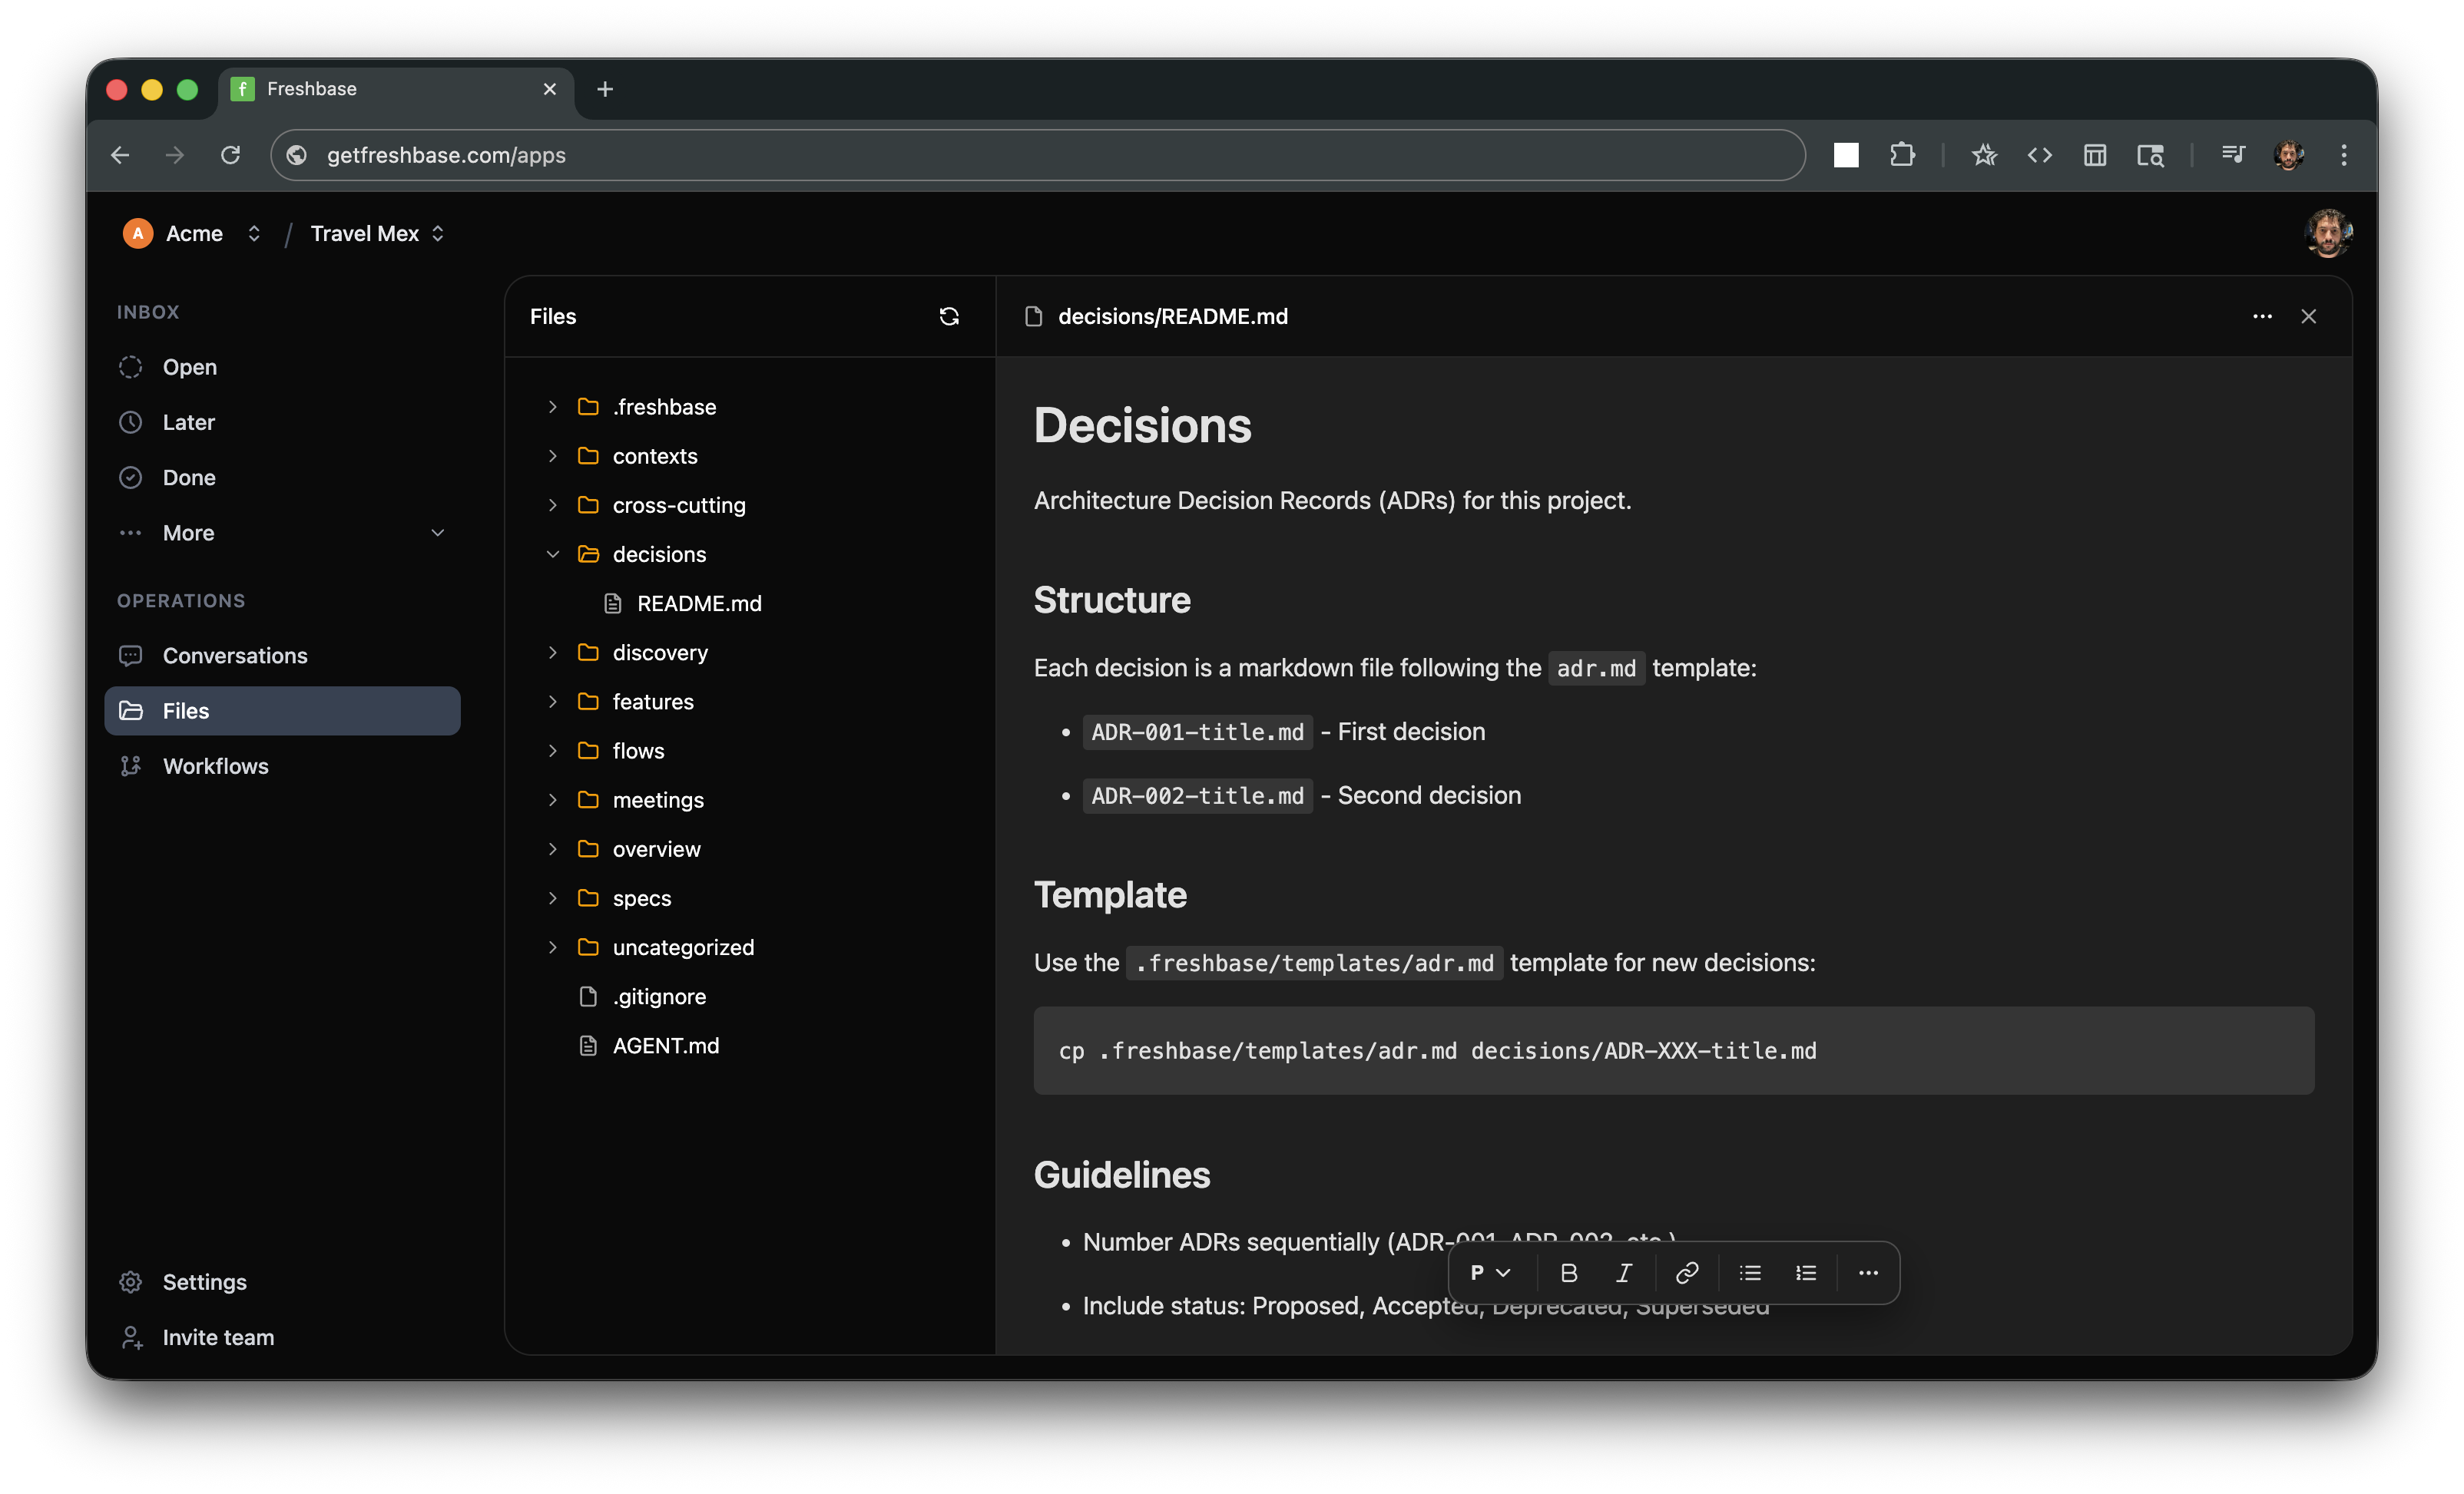This screenshot has width=2464, height=1494.
Task: Go to Conversations in sidebar
Action: (235, 656)
